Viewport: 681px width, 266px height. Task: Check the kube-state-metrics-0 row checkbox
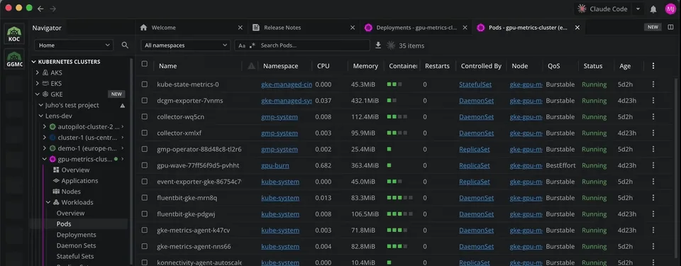[145, 84]
